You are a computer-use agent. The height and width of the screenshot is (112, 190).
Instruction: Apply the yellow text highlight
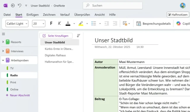(81, 23)
